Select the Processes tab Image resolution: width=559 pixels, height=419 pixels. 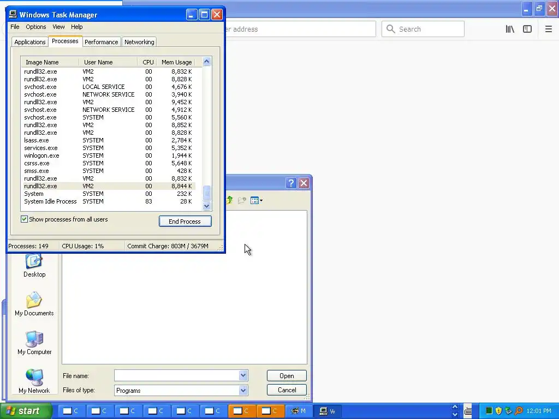pyautogui.click(x=65, y=41)
